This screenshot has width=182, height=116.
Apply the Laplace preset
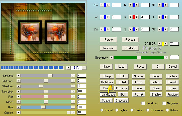click(172, 76)
